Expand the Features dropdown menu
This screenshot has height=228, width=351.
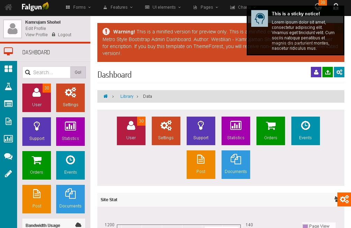(x=118, y=7)
